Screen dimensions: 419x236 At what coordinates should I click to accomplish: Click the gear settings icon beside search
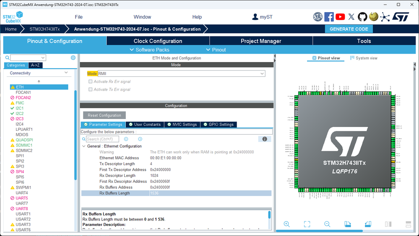(73, 58)
